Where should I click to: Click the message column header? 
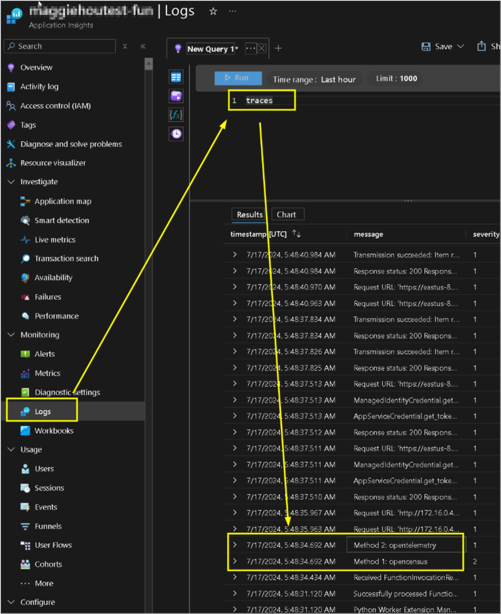pos(368,234)
